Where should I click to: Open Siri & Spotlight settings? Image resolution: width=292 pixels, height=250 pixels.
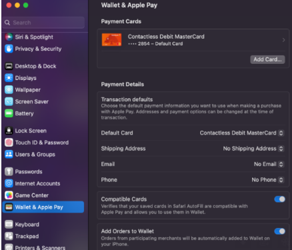pos(34,37)
